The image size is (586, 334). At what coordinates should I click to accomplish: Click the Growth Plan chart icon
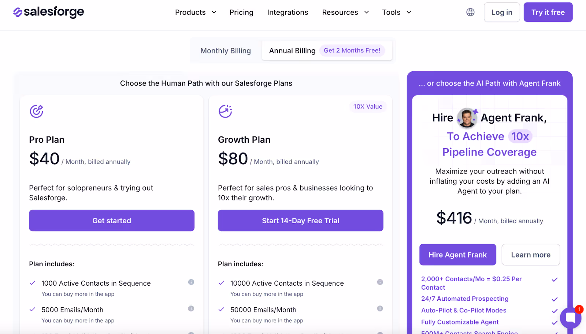click(225, 111)
